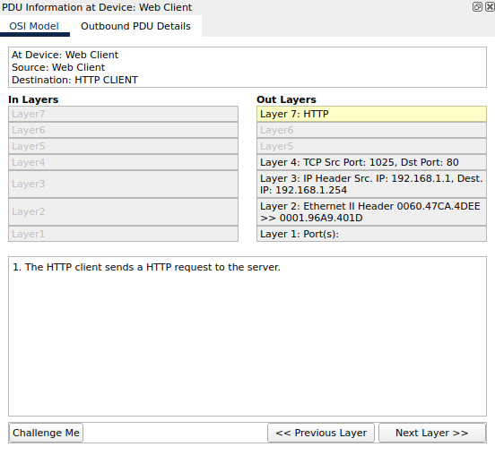Click In Layers Layer7 row
495x464 pixels.
(x=123, y=114)
